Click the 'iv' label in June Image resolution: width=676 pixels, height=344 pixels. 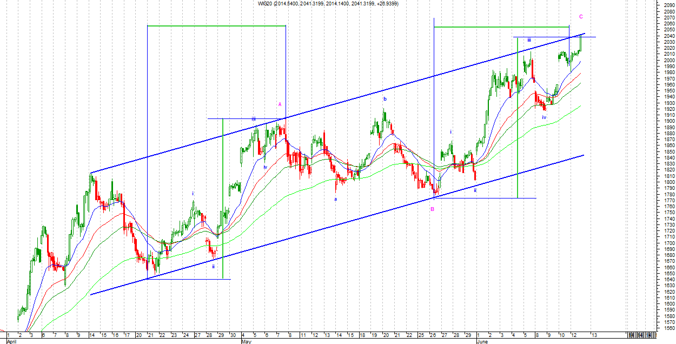[544, 117]
